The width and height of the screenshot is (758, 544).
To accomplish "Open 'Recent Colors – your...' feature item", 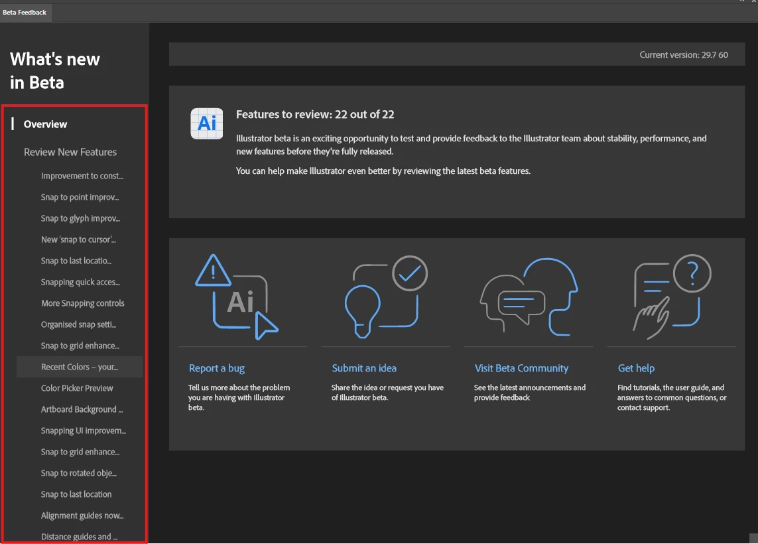I will (x=80, y=367).
